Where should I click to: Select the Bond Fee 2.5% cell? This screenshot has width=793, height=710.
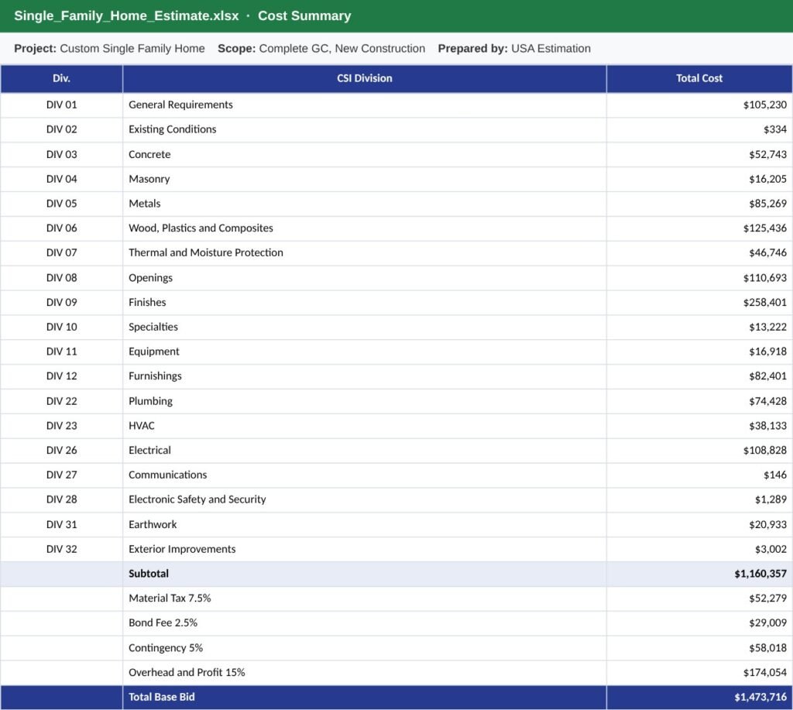click(x=364, y=623)
